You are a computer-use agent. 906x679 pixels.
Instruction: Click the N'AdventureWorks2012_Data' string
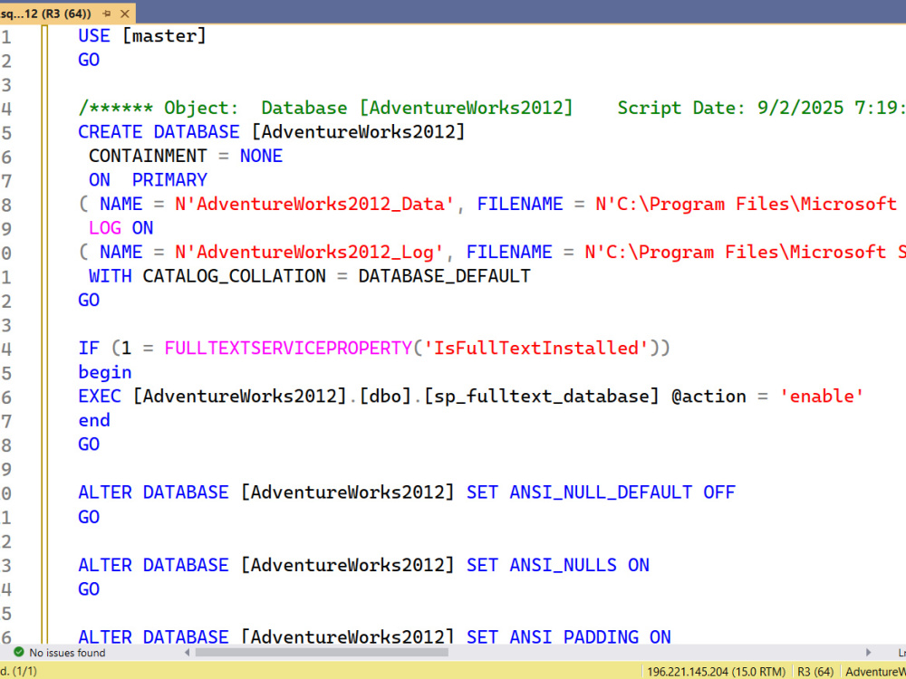coord(315,204)
